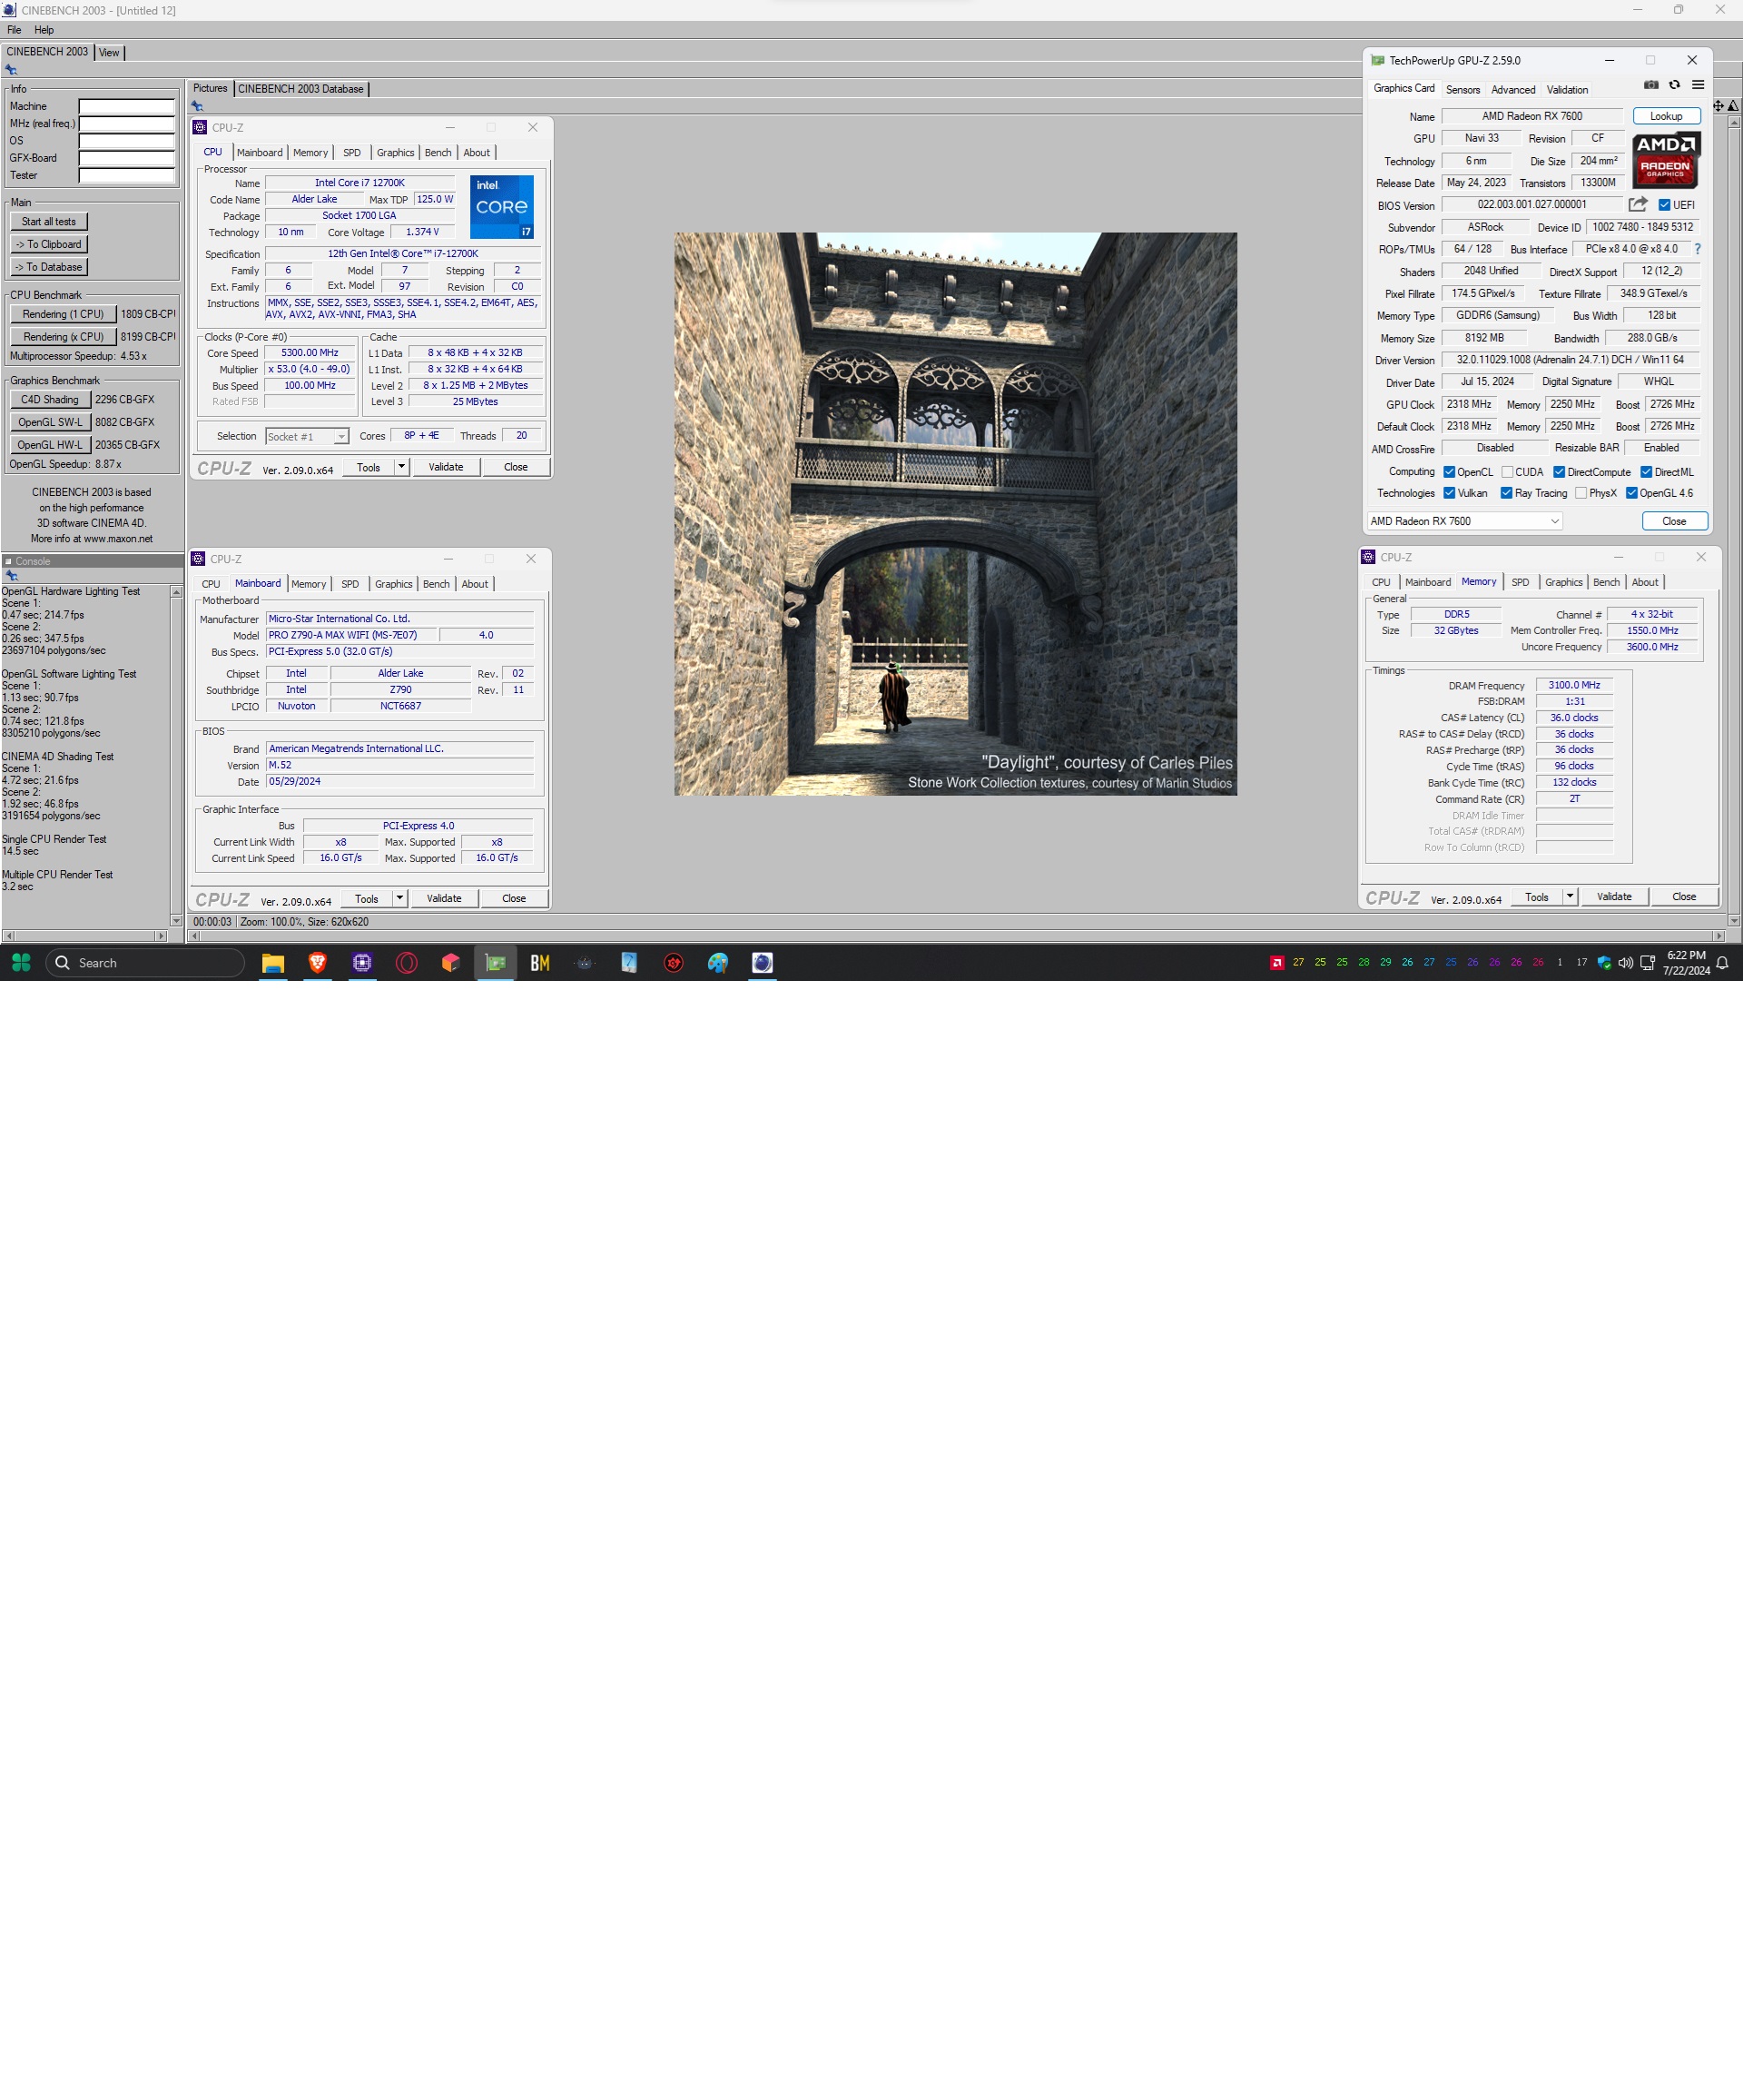Screen dimensions: 1743x2100
Task: Click the volume tray icon
Action: click(1625, 963)
